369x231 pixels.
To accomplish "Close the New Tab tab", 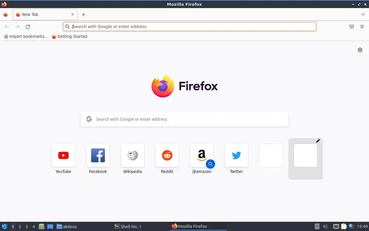I will pos(73,14).
